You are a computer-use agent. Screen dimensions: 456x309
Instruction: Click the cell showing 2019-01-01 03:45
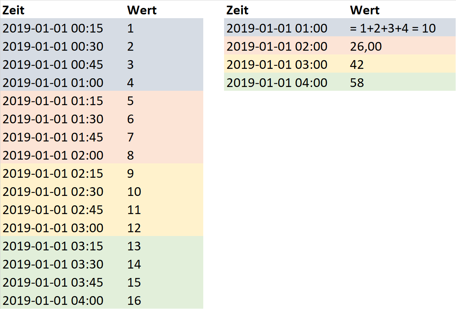coord(53,283)
